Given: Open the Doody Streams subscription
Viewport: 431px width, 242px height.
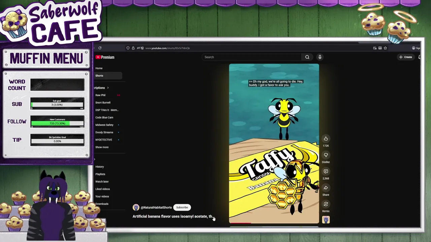Looking at the screenshot, I should (104, 132).
